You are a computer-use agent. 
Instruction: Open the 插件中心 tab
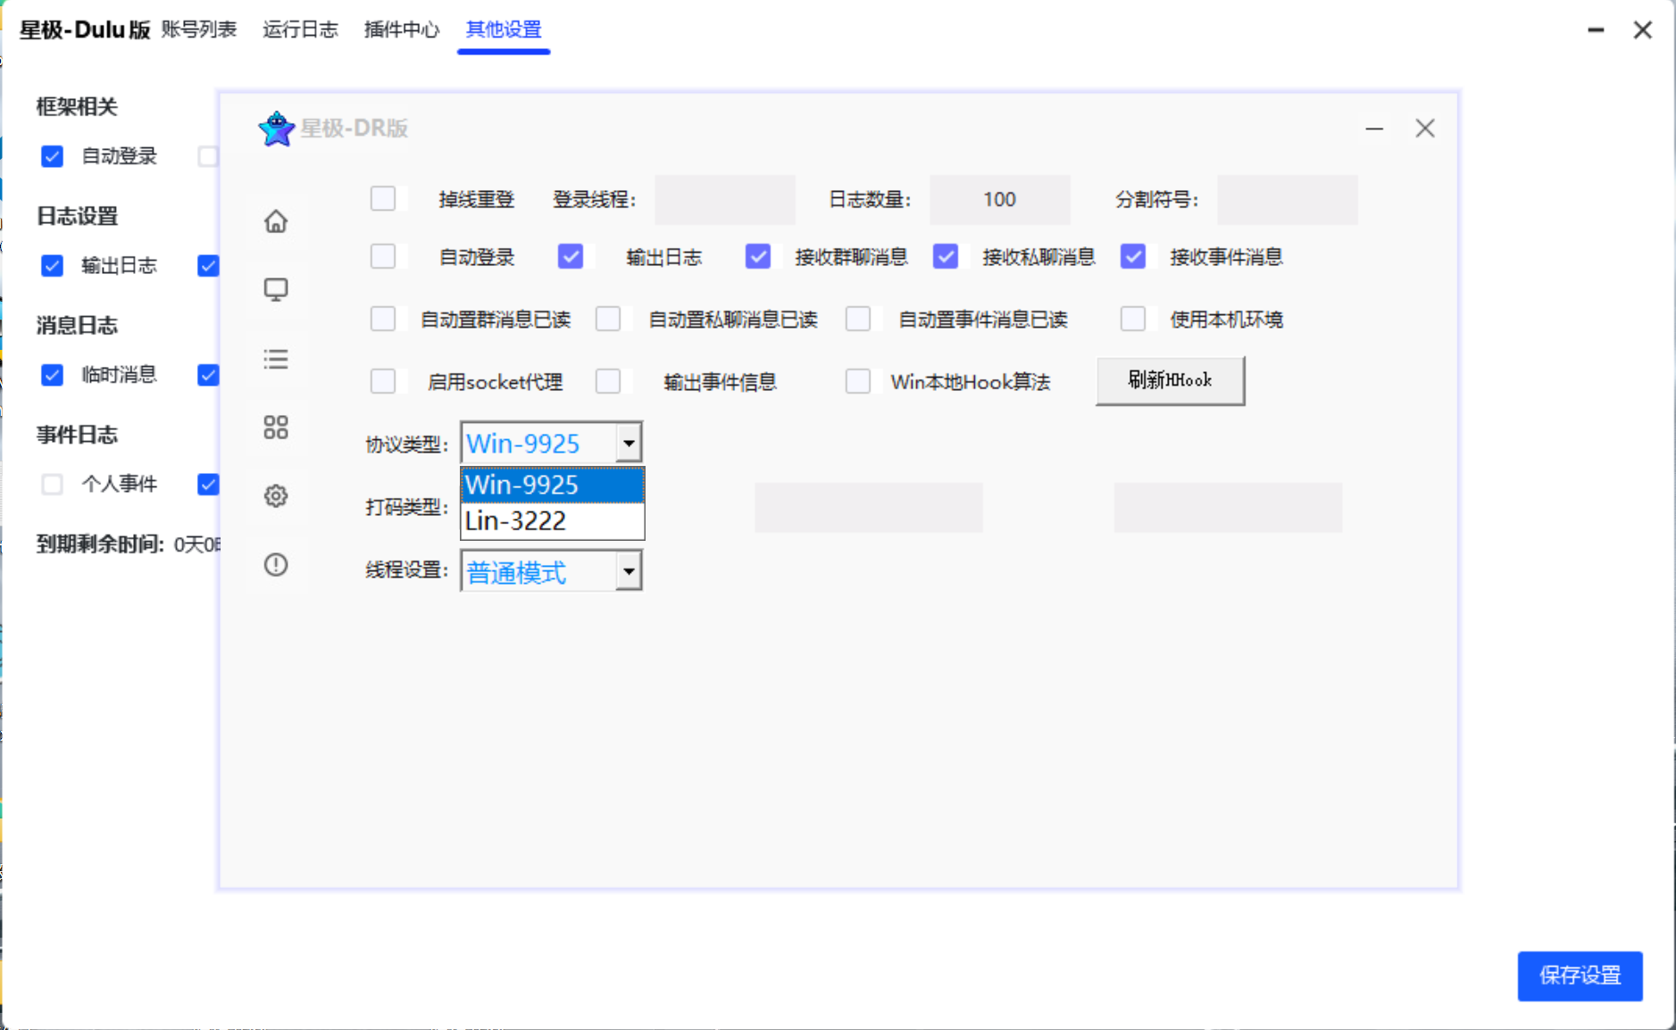(402, 29)
